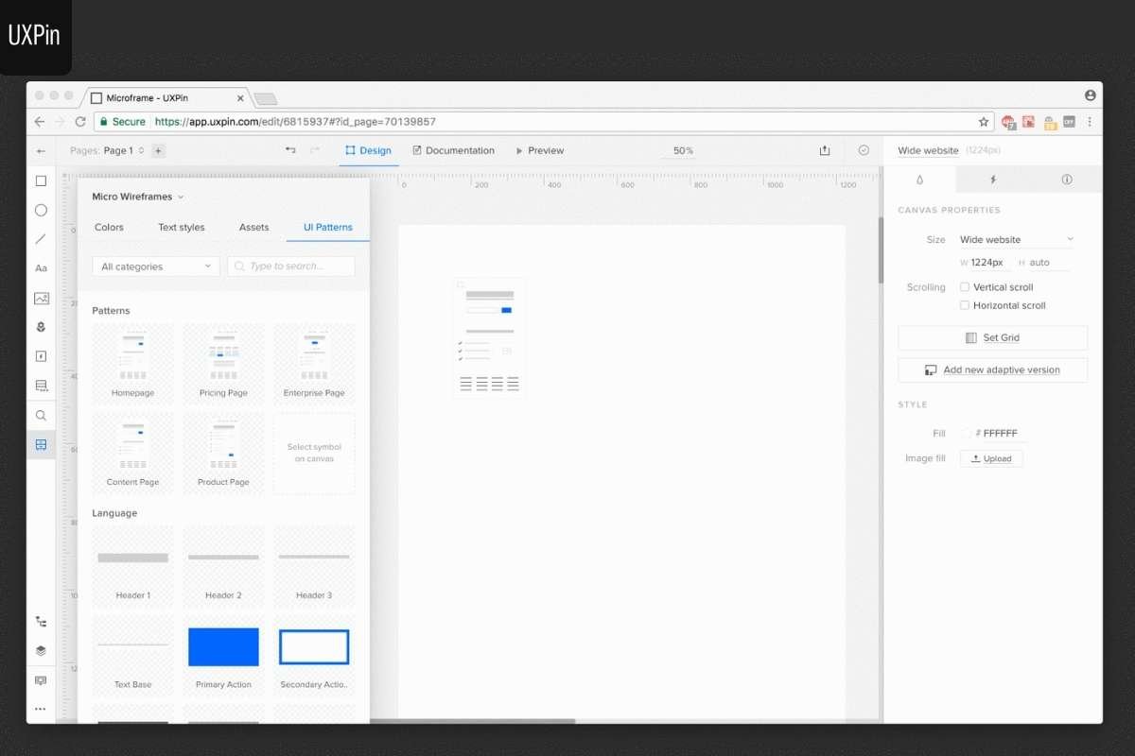
Task: Select the Circle shape tool
Action: click(x=41, y=210)
